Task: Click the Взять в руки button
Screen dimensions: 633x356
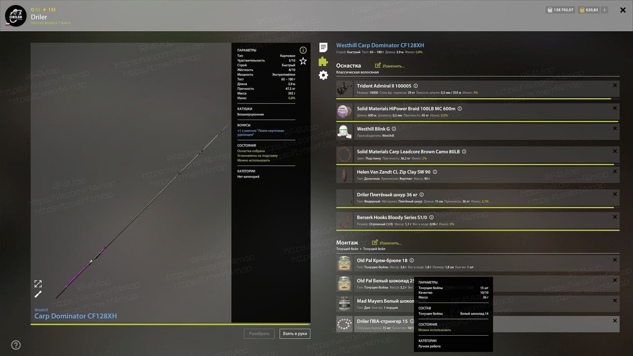Action: [x=295, y=334]
